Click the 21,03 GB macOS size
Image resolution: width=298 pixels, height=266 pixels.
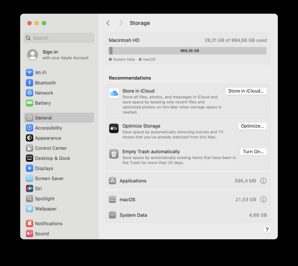246,200
